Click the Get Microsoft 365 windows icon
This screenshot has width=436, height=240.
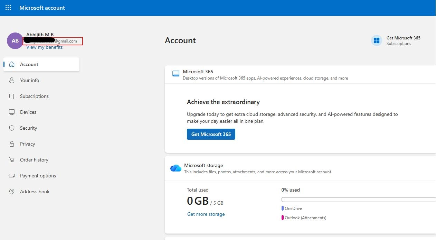coord(377,40)
